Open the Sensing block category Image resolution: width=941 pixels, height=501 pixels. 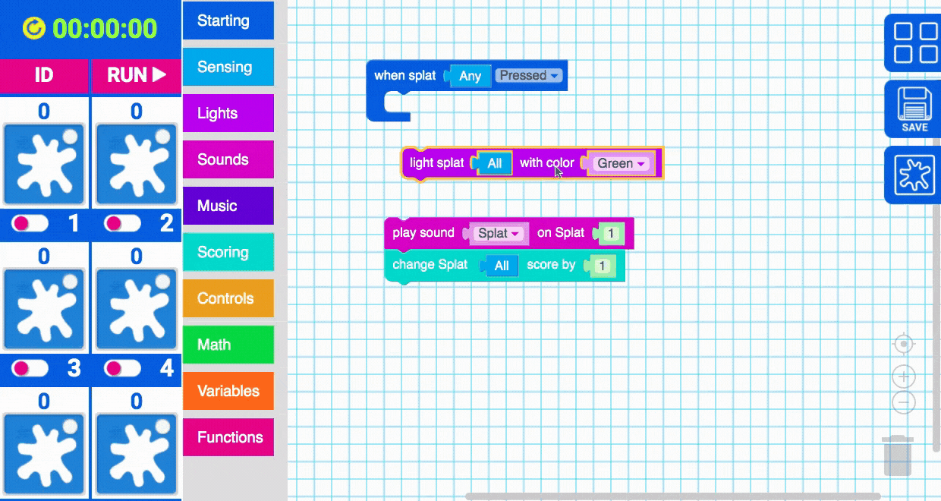coord(228,67)
